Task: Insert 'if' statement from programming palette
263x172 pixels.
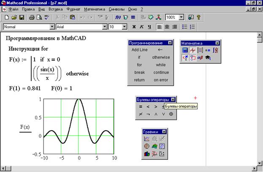Action: coord(139,57)
